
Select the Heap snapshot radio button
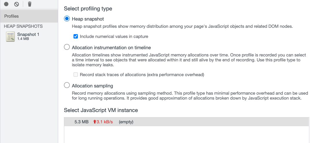pos(67,19)
